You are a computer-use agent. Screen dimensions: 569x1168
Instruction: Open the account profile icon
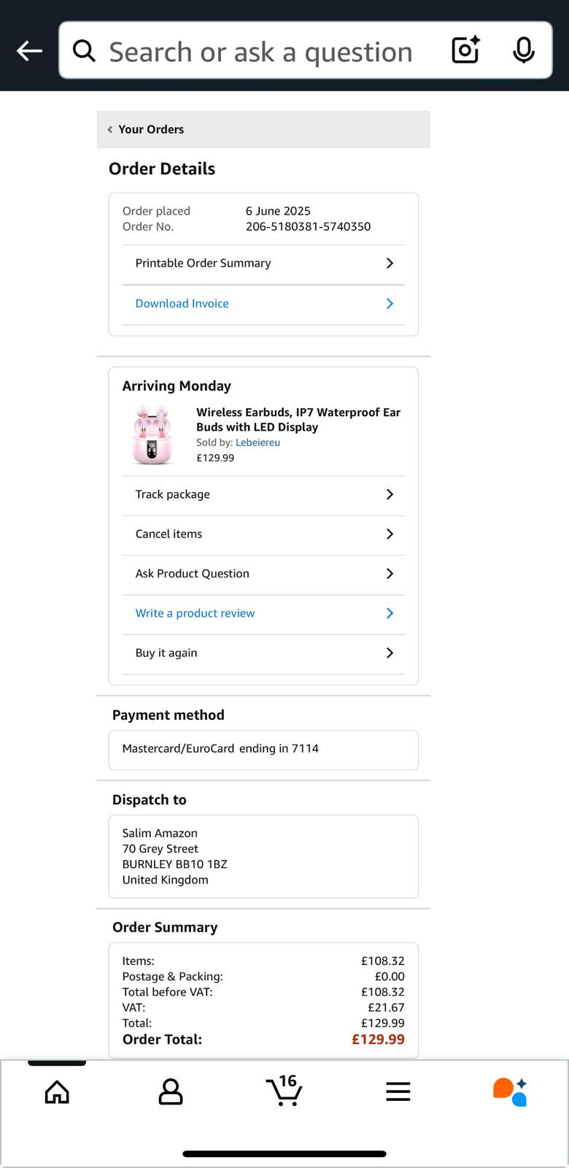click(171, 1092)
